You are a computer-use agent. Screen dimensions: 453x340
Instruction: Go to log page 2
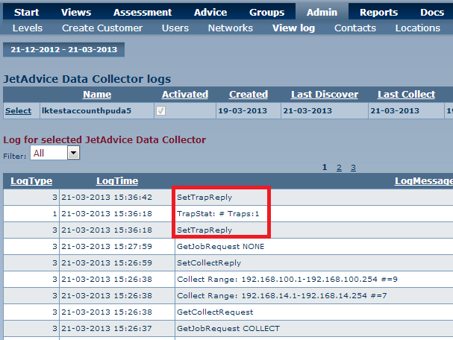click(339, 168)
